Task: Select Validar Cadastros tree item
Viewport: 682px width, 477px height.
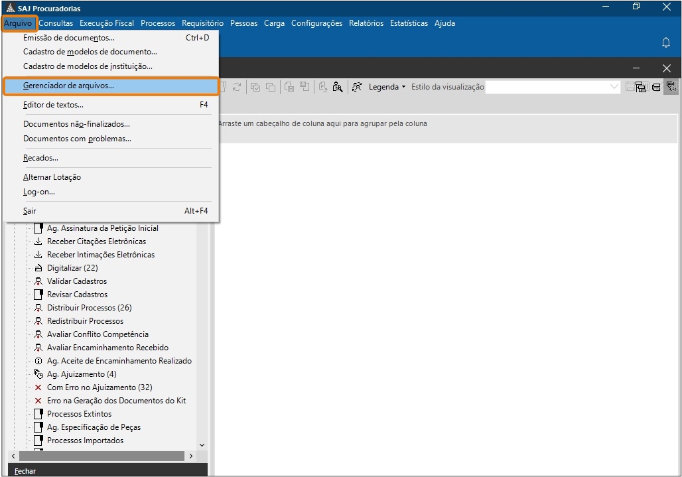Action: [77, 281]
